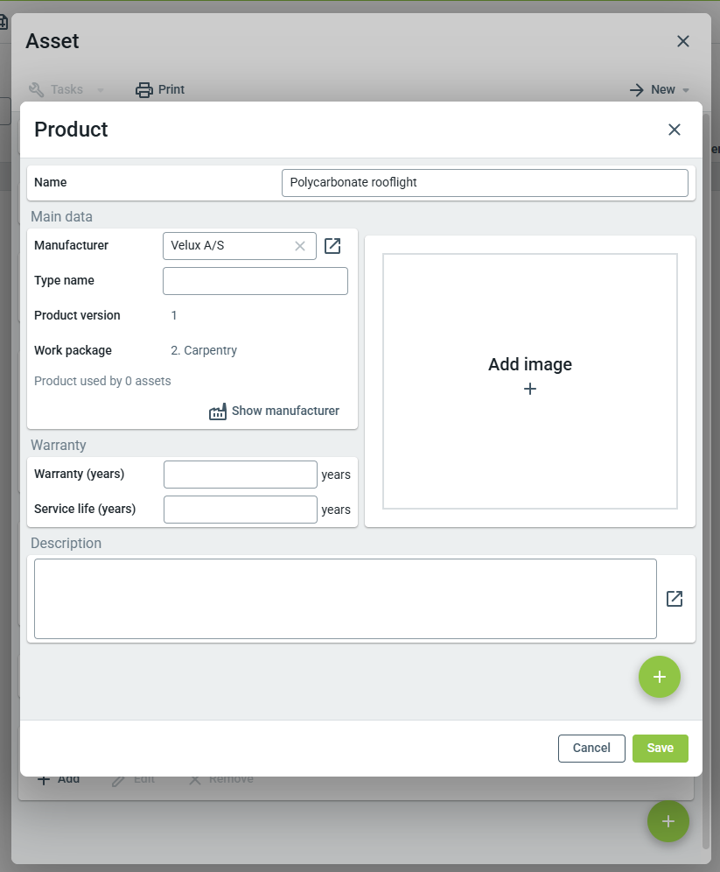Click inside the Description text area
Image resolution: width=720 pixels, height=872 pixels.
tap(345, 599)
